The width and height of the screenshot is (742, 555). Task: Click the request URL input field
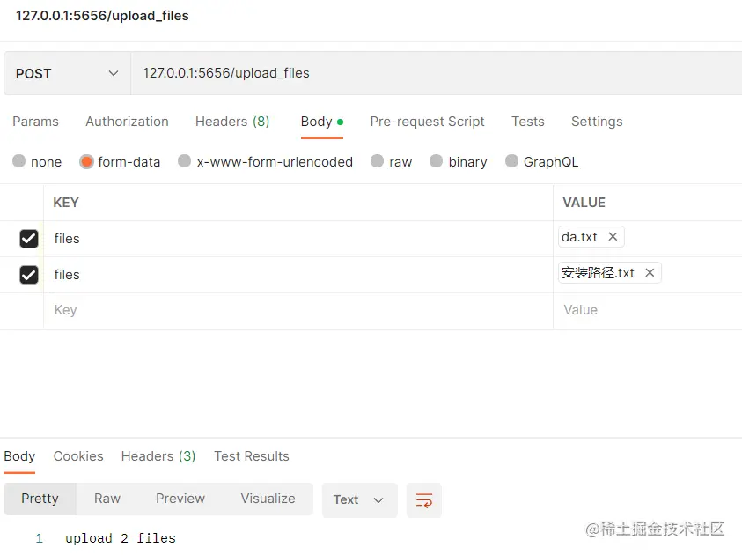[x=437, y=73]
